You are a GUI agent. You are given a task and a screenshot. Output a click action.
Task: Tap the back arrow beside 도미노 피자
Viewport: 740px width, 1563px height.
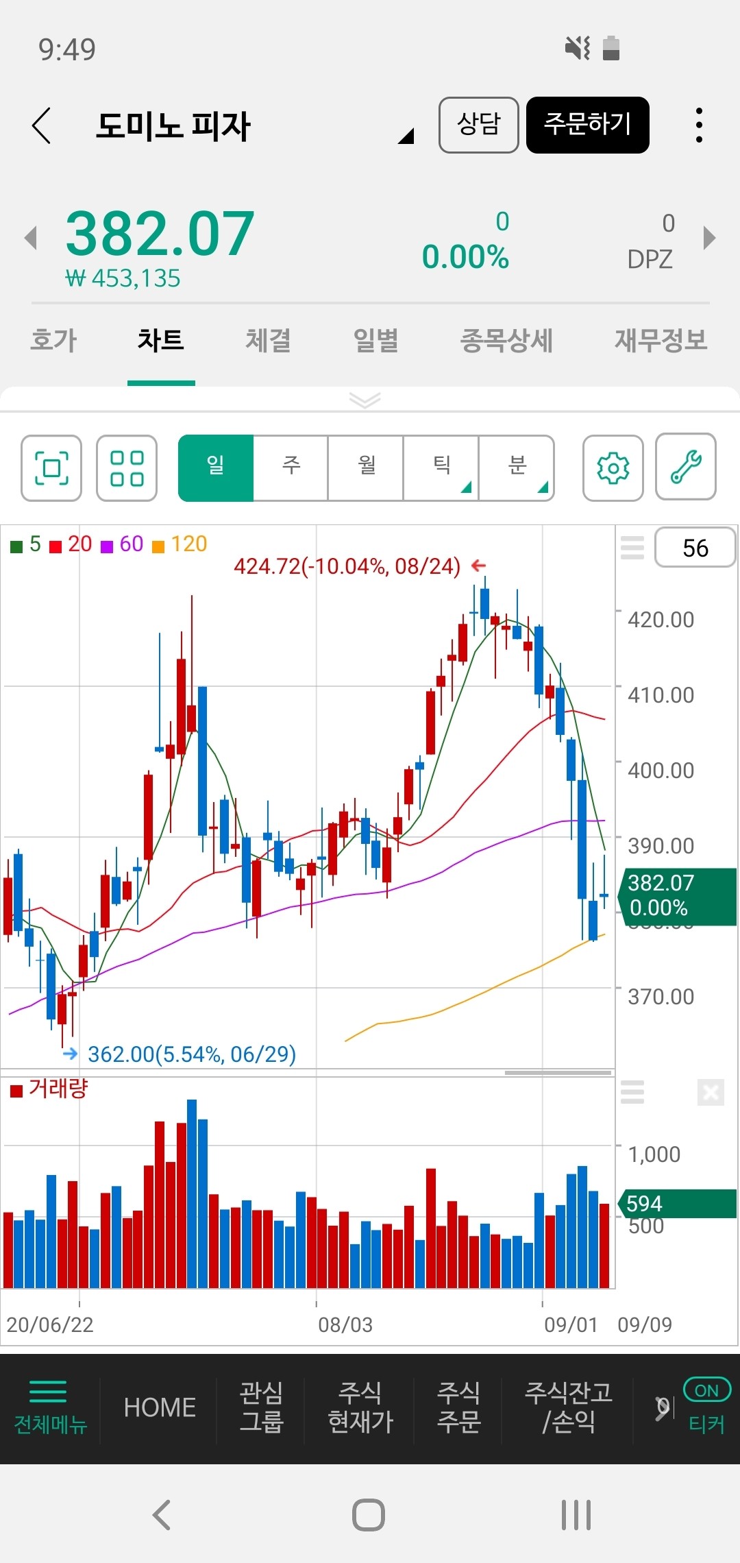click(x=42, y=125)
